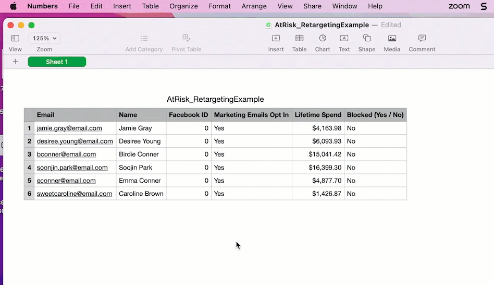Click the Pivot Table icon
The image size is (494, 285).
click(x=186, y=39)
